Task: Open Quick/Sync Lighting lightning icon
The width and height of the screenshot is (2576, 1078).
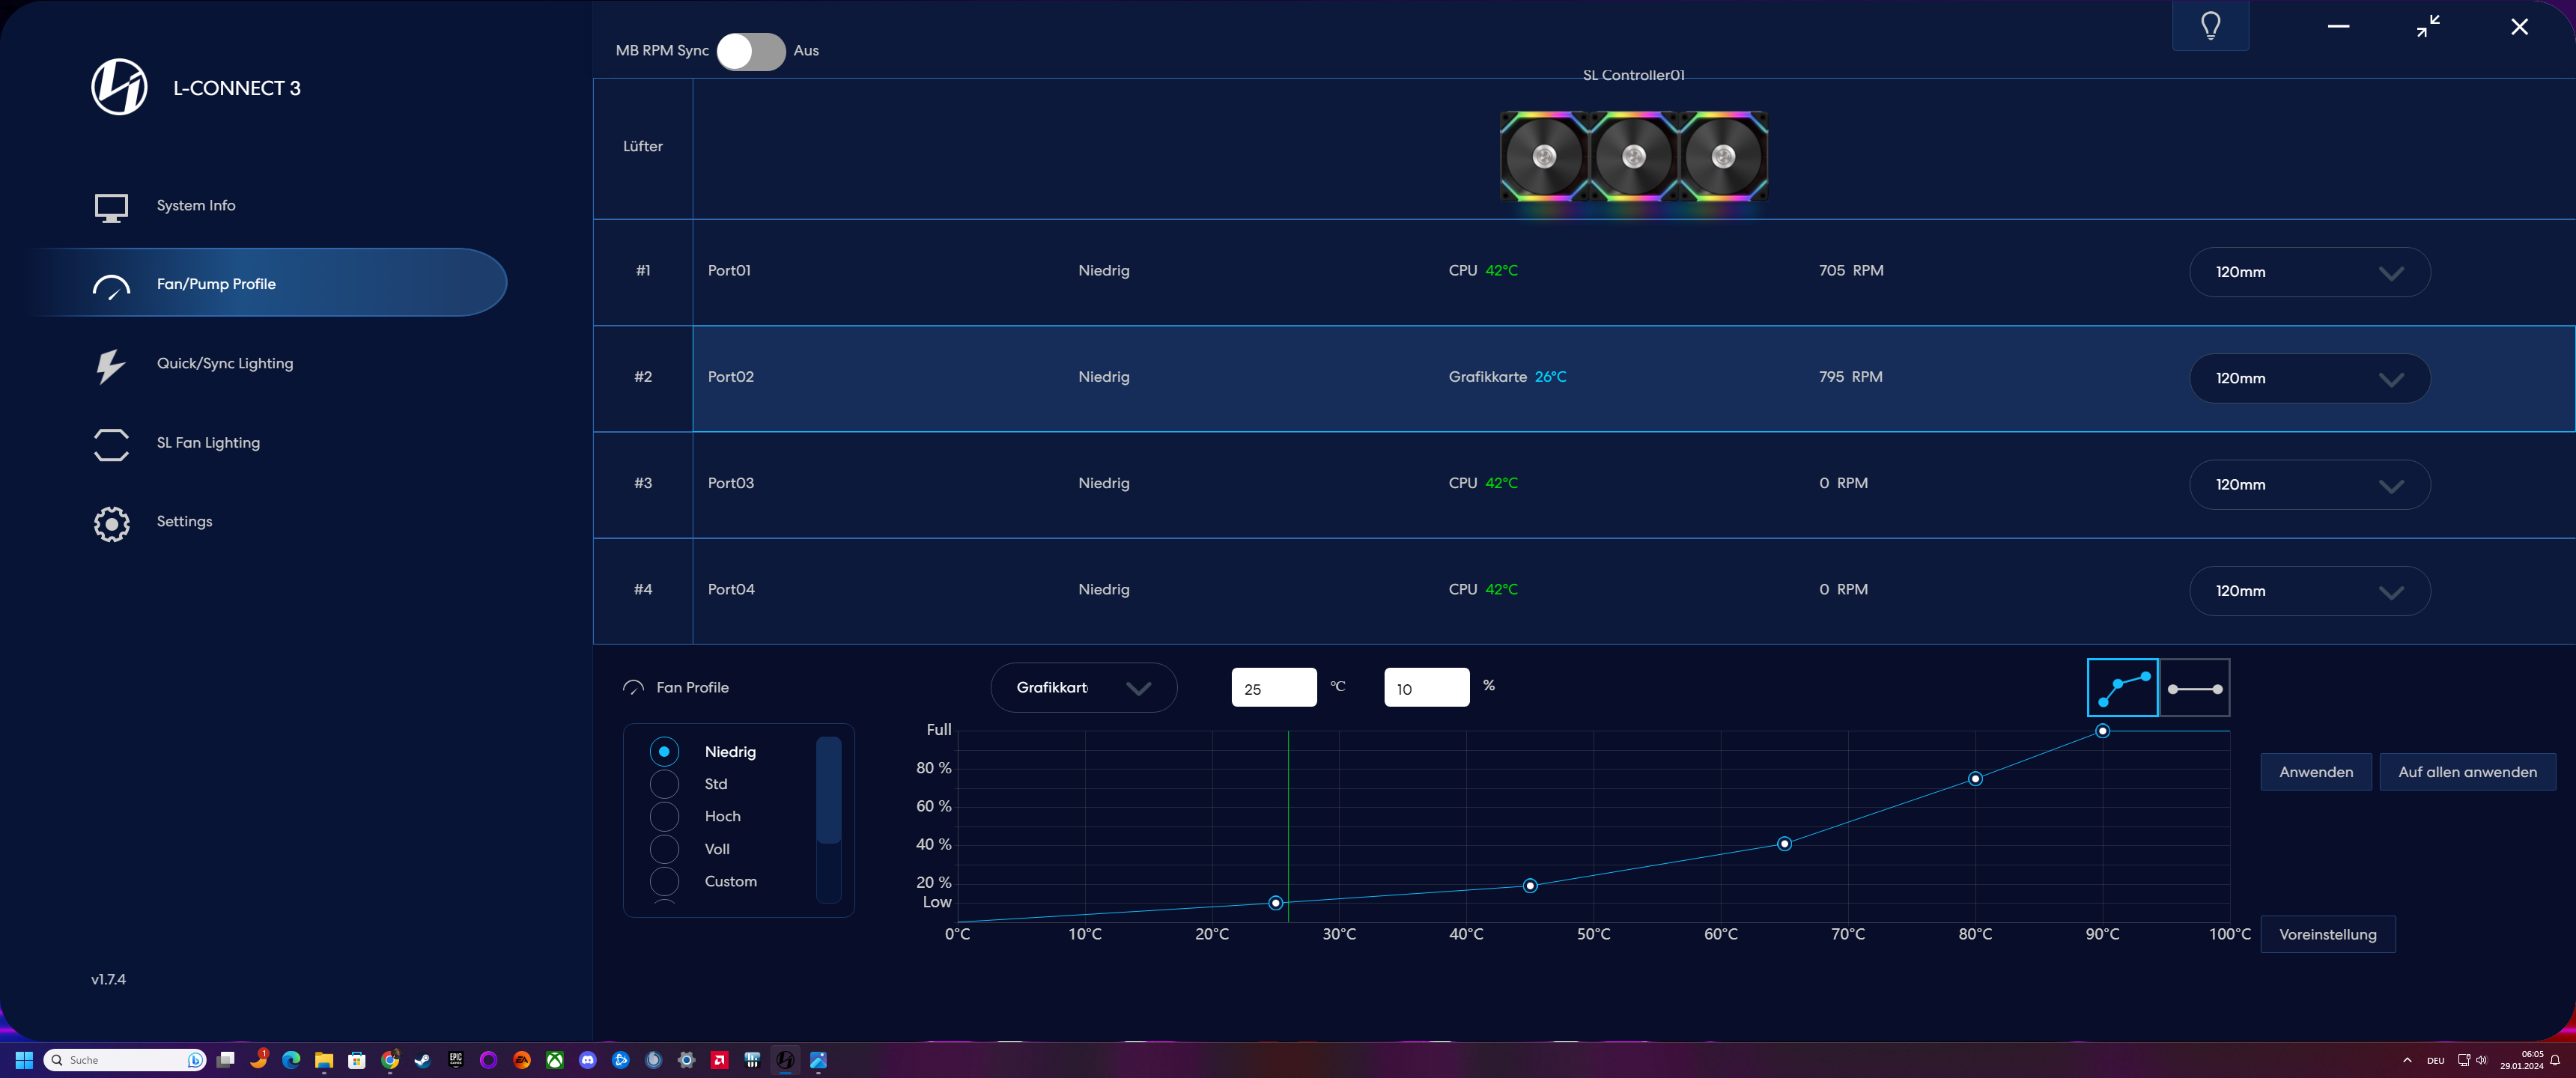Action: [x=110, y=365]
